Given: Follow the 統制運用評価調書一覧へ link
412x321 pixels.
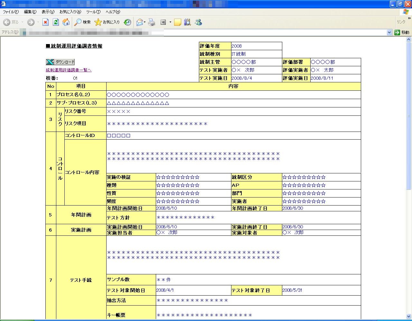Looking at the screenshot, I should pyautogui.click(x=69, y=70).
